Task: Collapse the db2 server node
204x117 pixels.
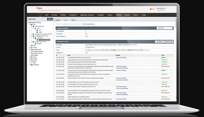Action: pyautogui.click(x=32, y=26)
